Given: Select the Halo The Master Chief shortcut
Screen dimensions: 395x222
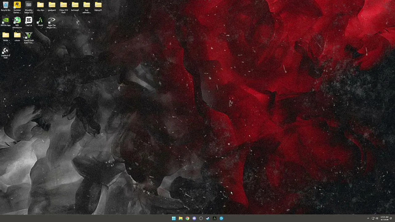Looking at the screenshot, I should click(x=52, y=23).
